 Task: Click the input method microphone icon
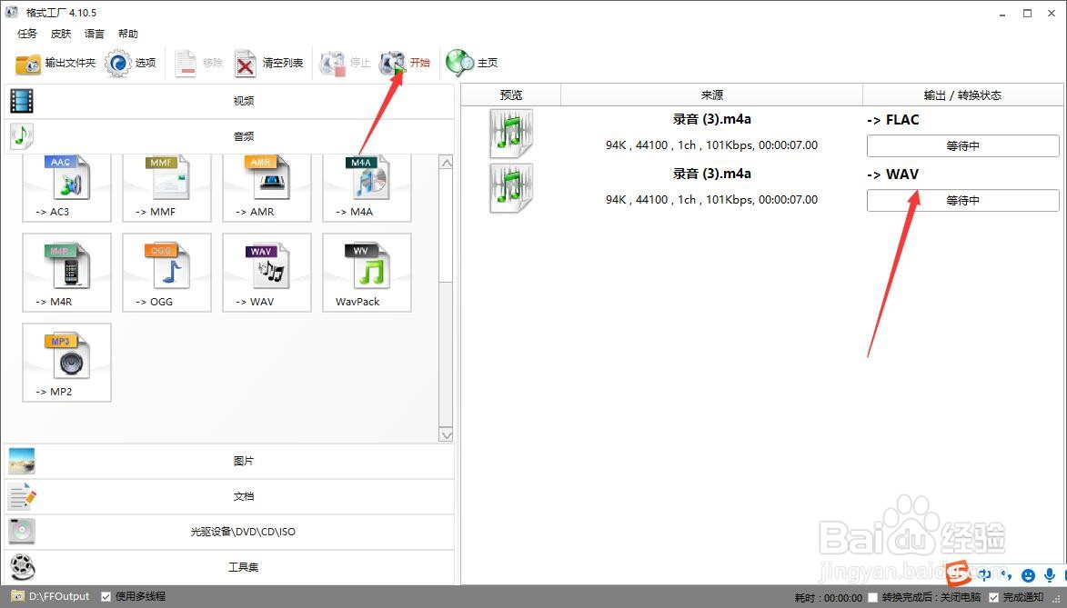[x=1050, y=574]
